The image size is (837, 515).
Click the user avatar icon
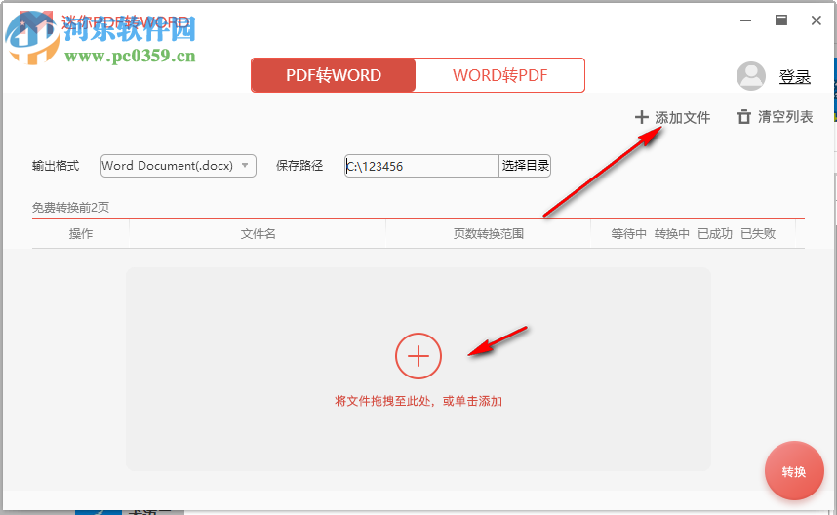[x=751, y=76]
